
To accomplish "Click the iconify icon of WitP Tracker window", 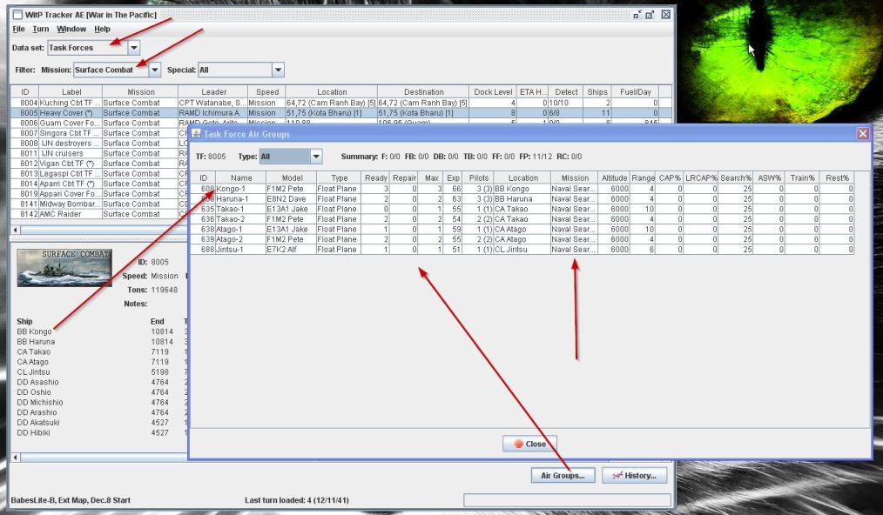I will click(637, 15).
